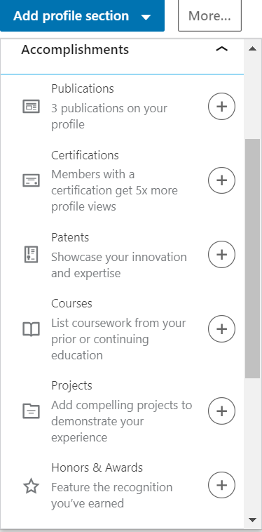262x532 pixels.
Task: Click the vertical scrollbar thumb
Action: 252,258
